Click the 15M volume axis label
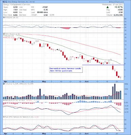The height and width of the screenshot is (135, 131). pyautogui.click(x=127, y=84)
